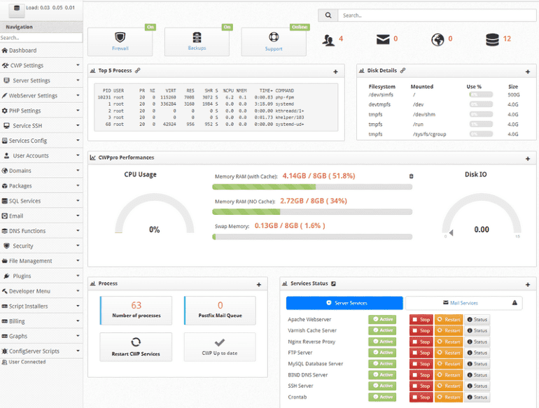Click Active badge for FTP Server
Image resolution: width=539 pixels, height=408 pixels.
click(x=382, y=353)
